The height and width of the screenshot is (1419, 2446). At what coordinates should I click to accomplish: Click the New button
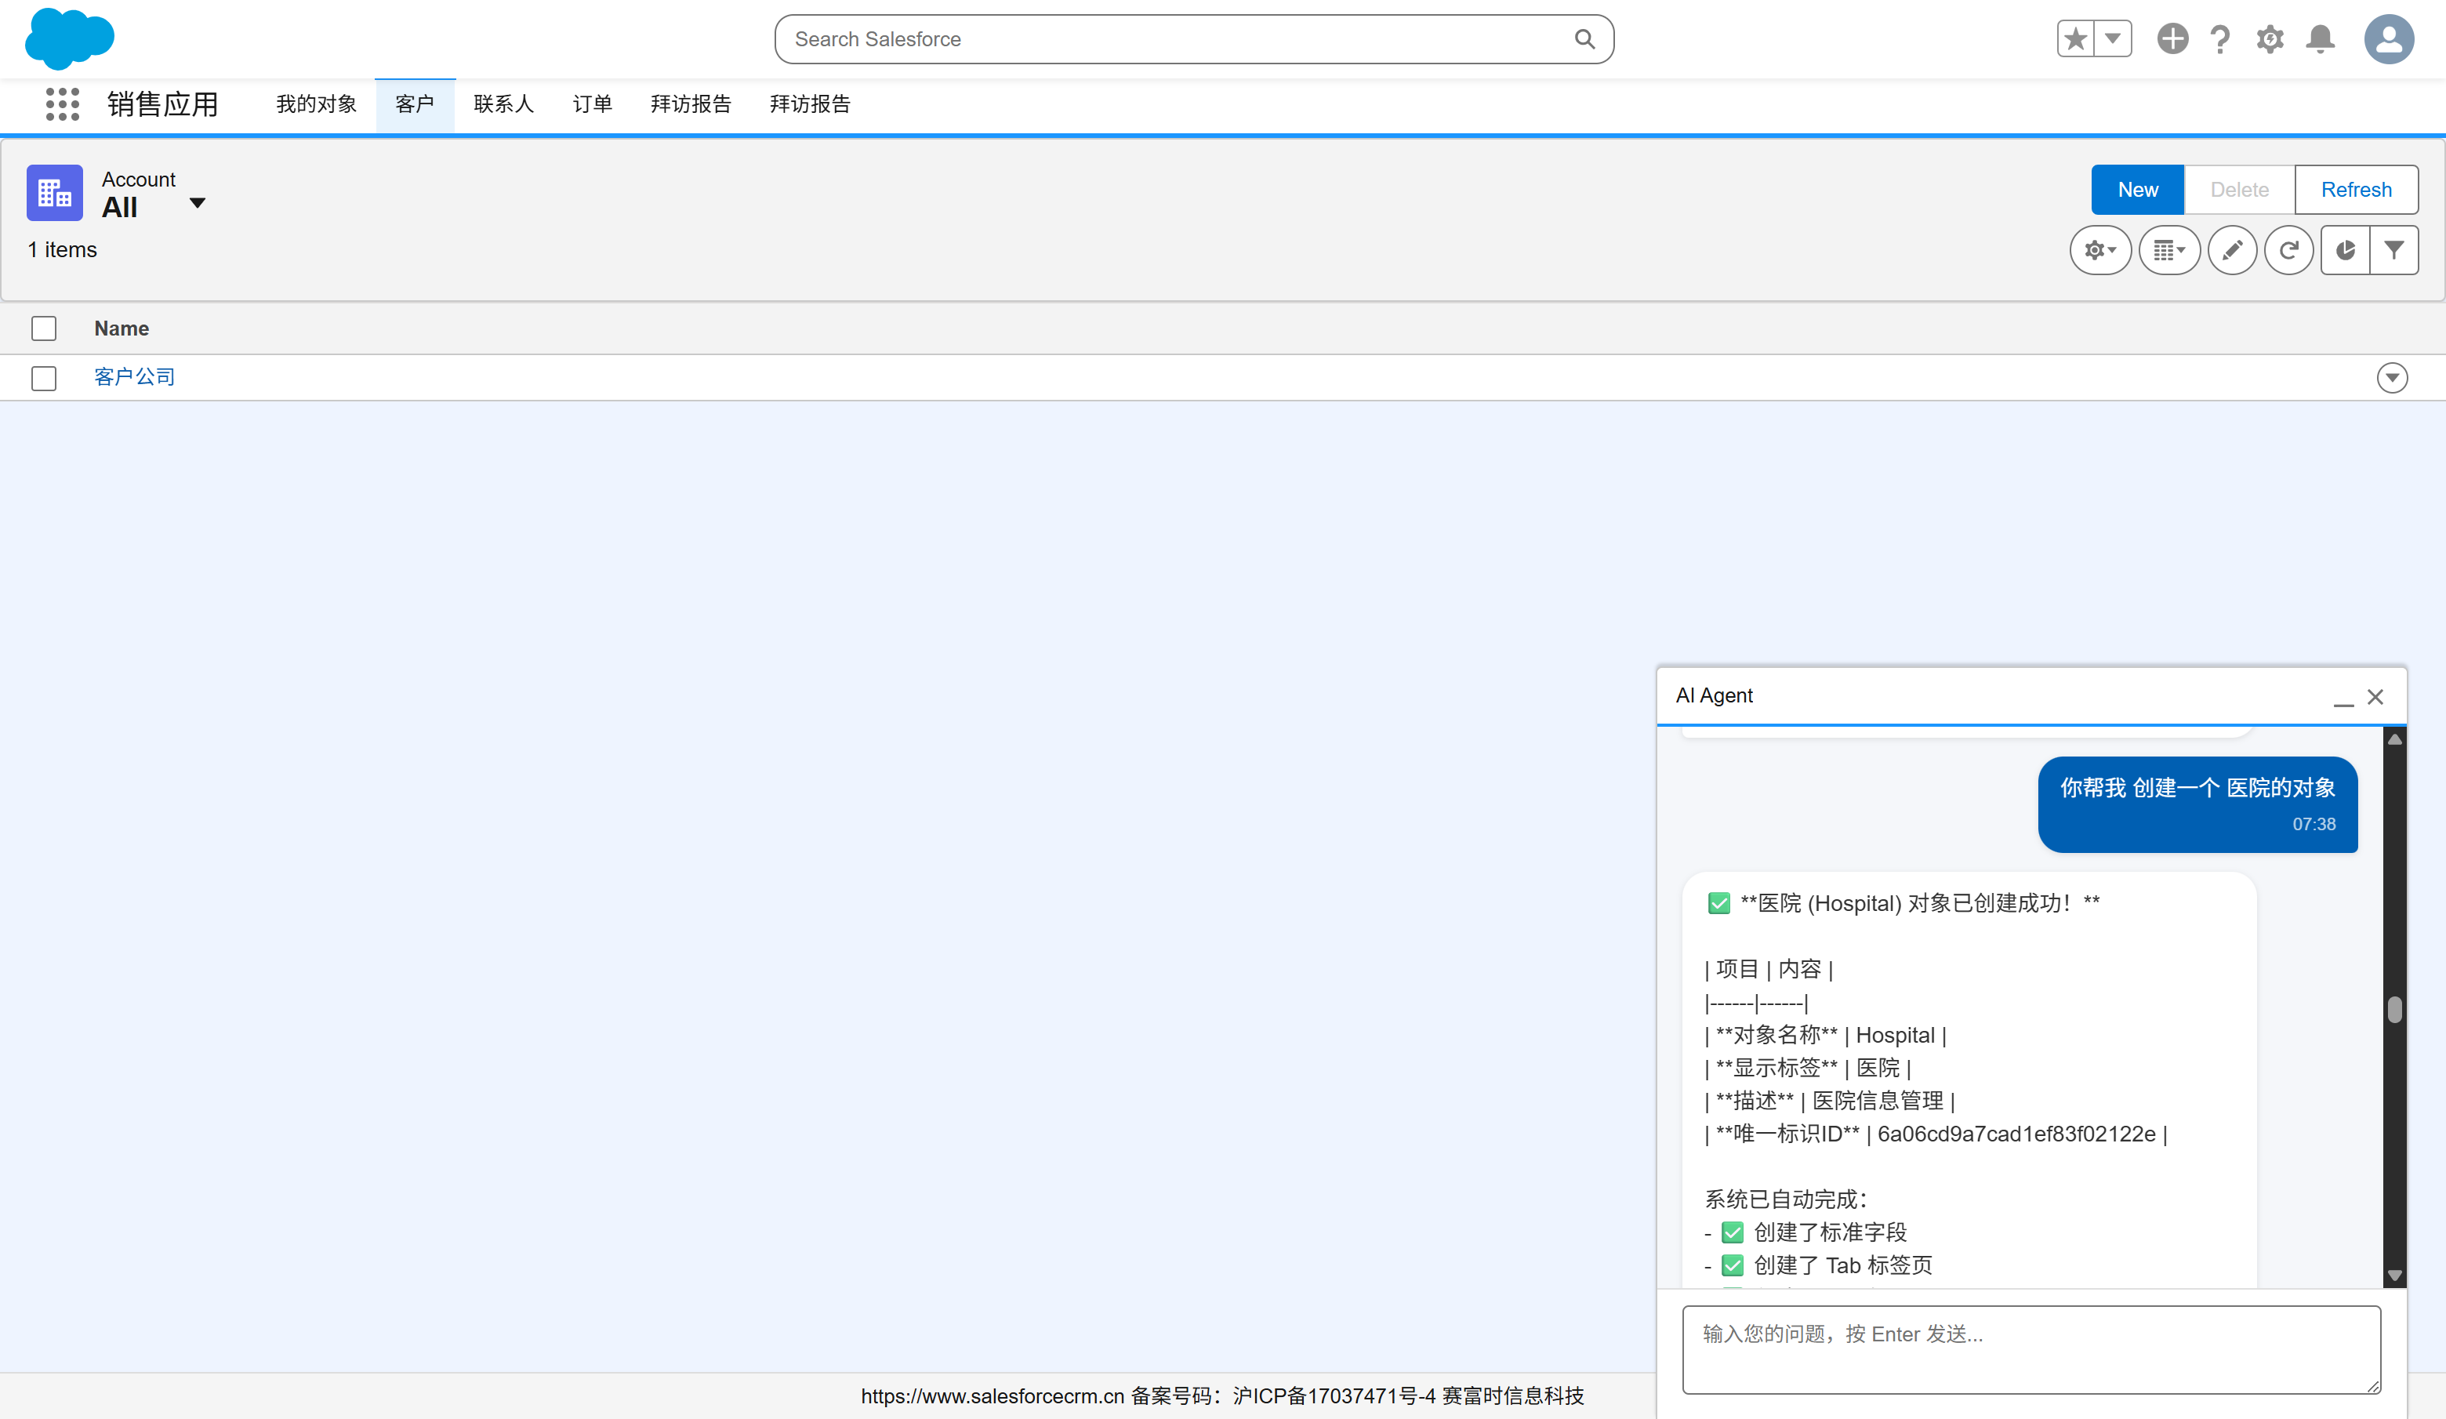(x=2137, y=189)
